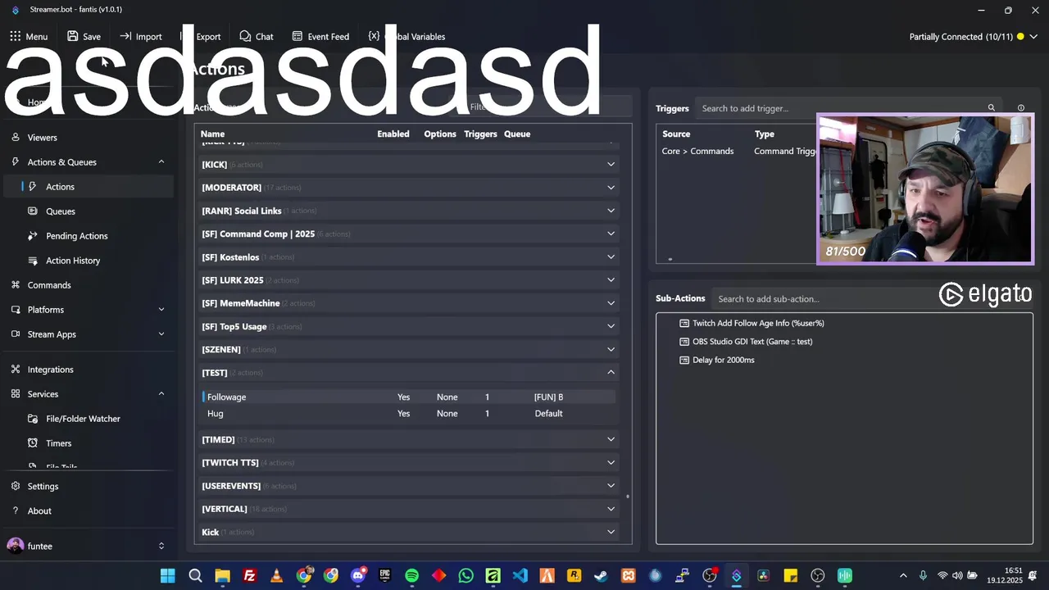Select the Followage action row
This screenshot has height=590, width=1049.
408,397
